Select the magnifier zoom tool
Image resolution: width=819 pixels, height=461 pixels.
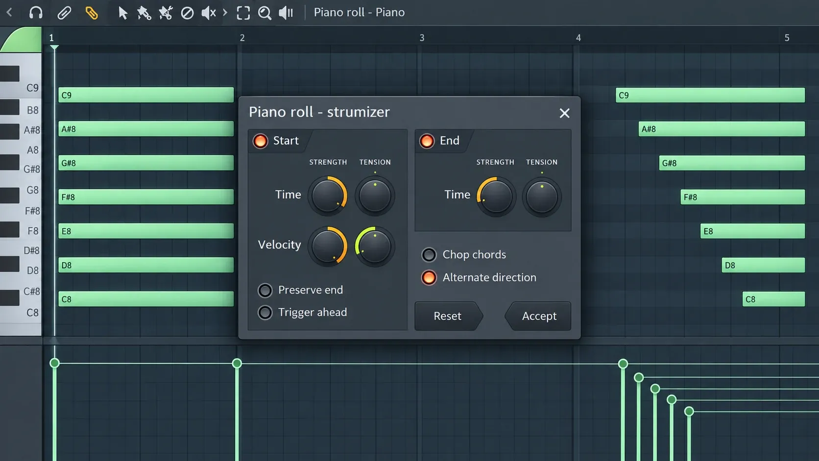pos(265,13)
